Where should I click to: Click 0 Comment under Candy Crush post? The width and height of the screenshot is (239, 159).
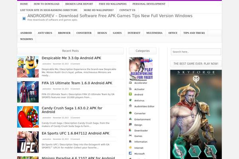[75, 118]
